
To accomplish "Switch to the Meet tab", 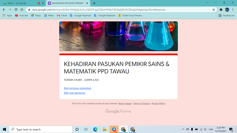I will [x=23, y=3].
